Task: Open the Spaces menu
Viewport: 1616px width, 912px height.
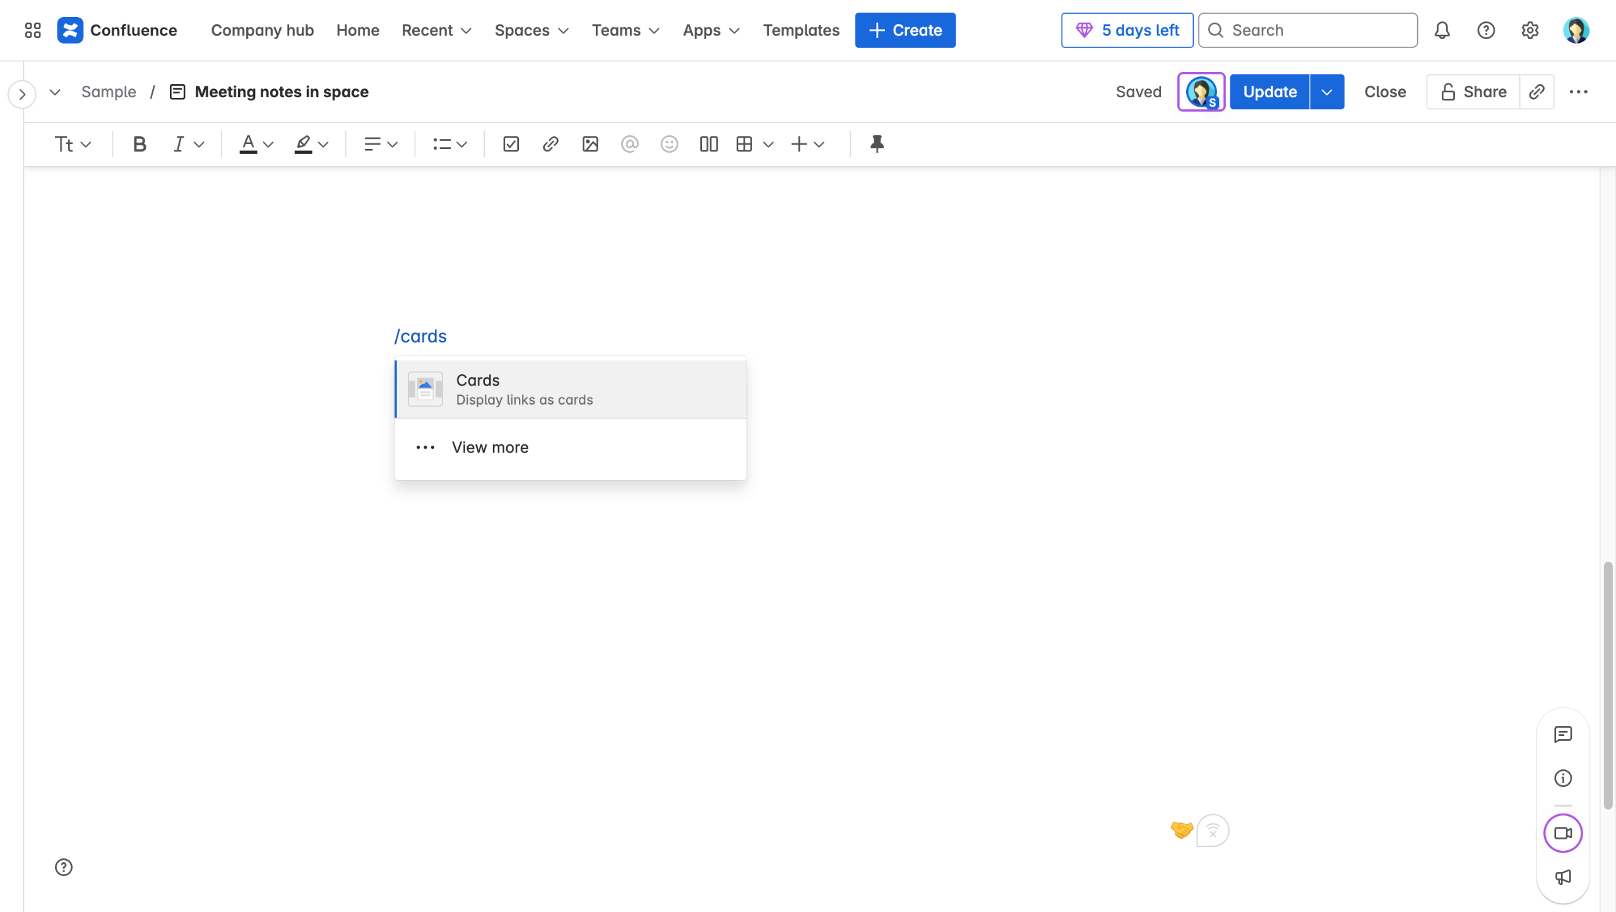Action: tap(532, 30)
